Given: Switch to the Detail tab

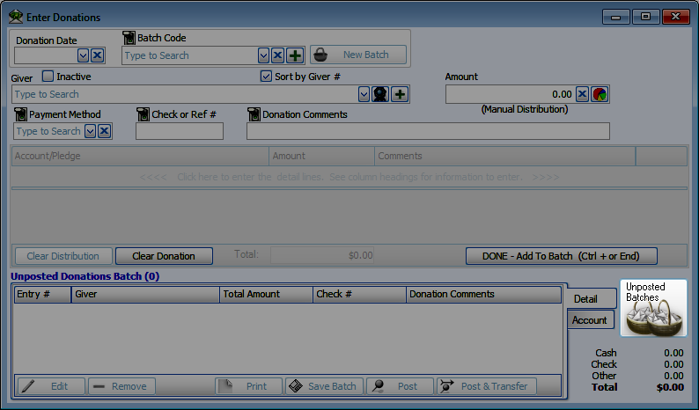Looking at the screenshot, I should tap(586, 299).
